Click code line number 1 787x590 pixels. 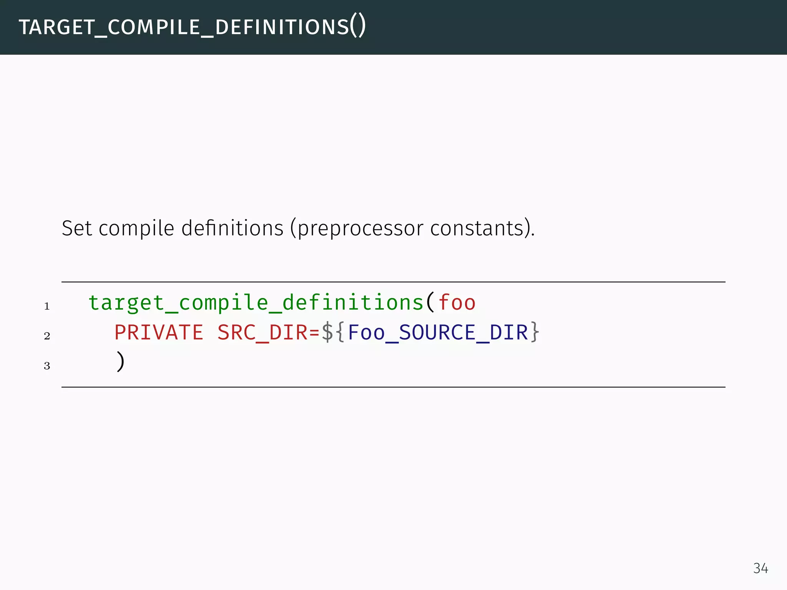pos(47,306)
